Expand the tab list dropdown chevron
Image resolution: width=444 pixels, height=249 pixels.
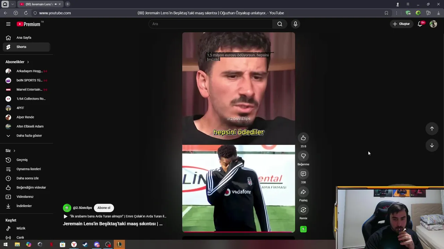[x=13, y=4]
